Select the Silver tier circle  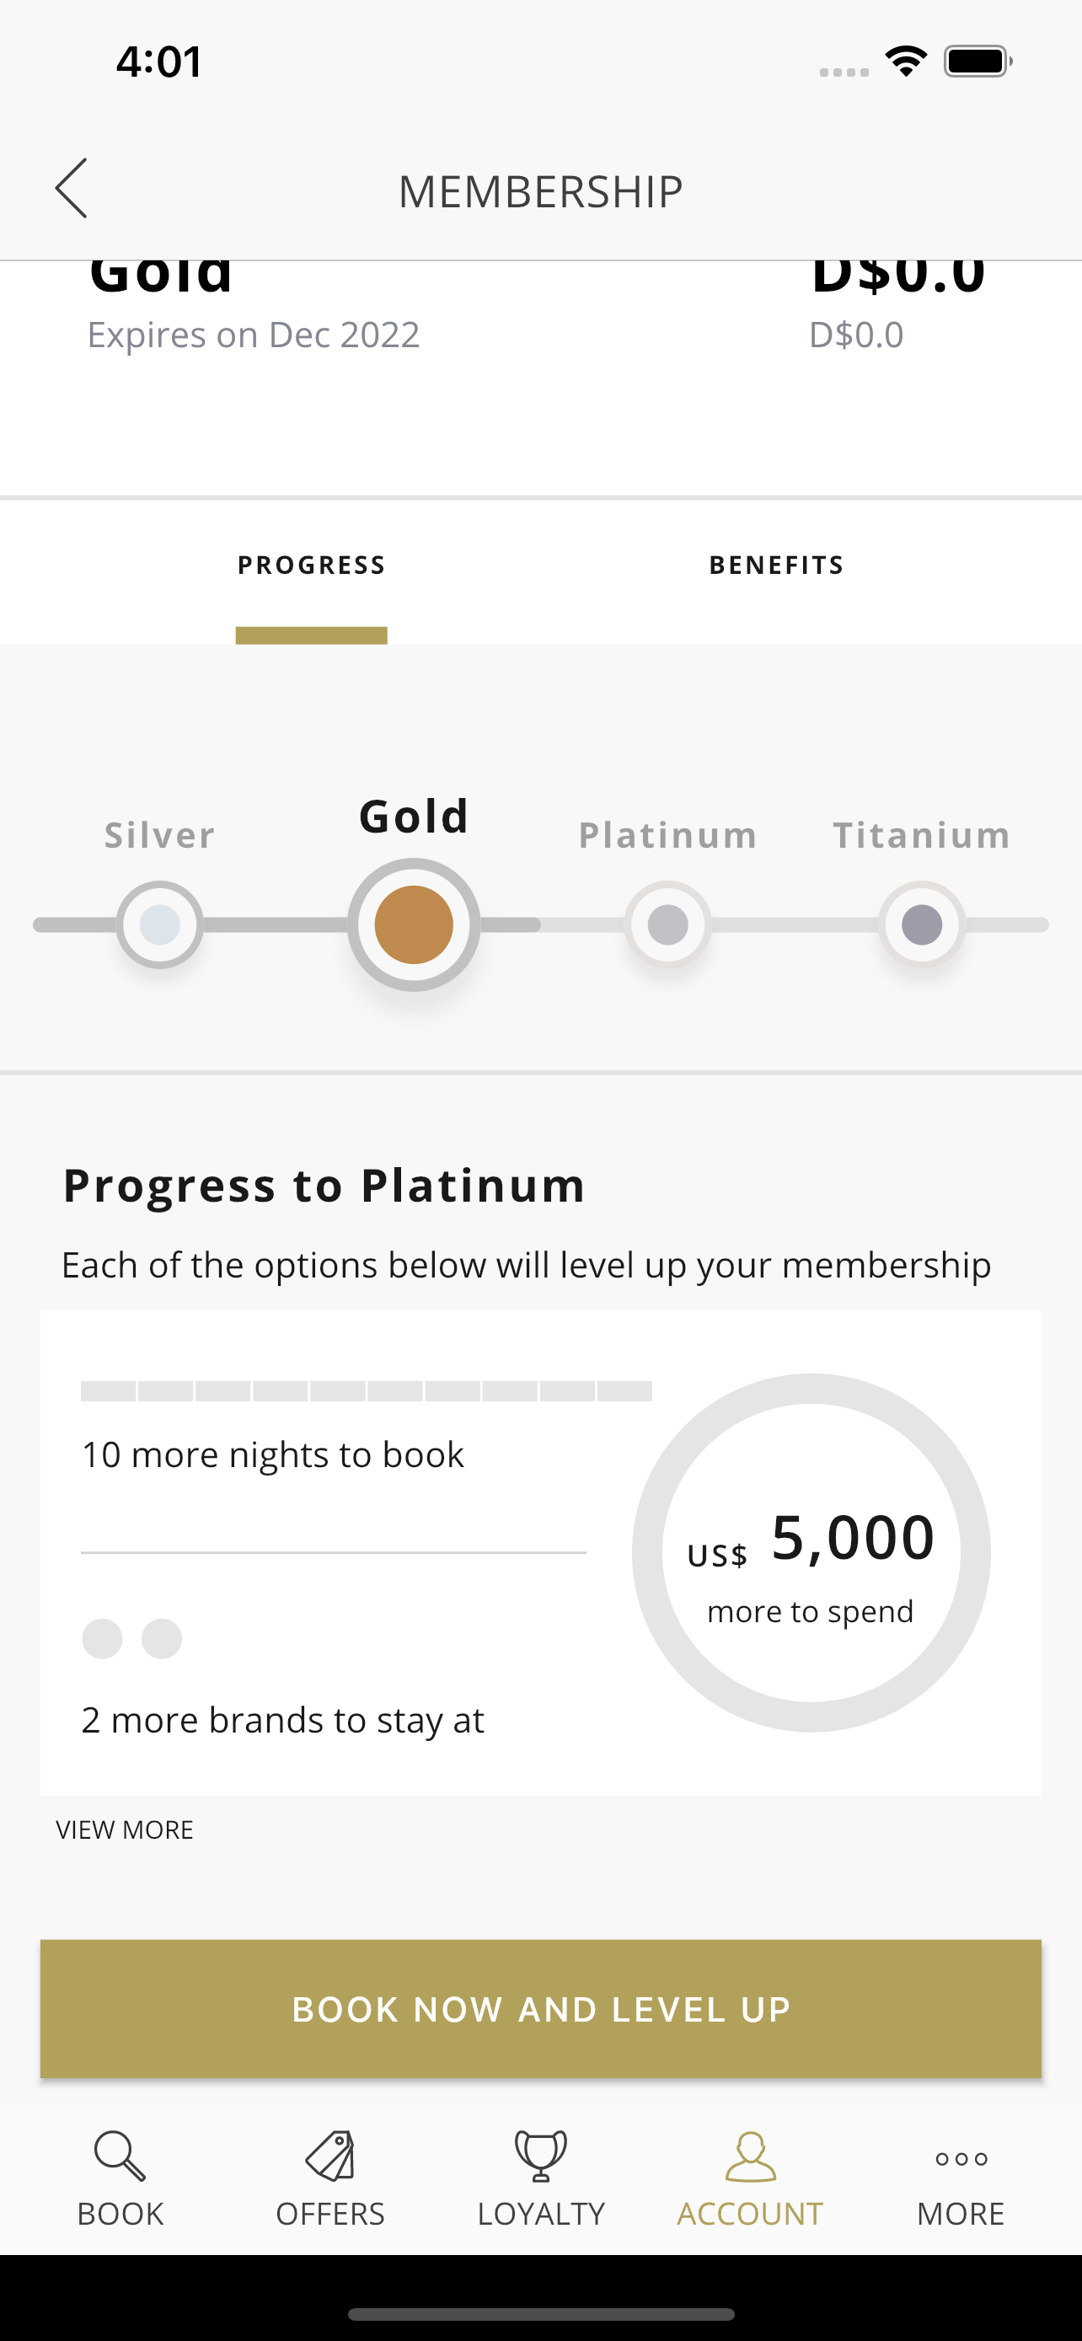(x=160, y=924)
